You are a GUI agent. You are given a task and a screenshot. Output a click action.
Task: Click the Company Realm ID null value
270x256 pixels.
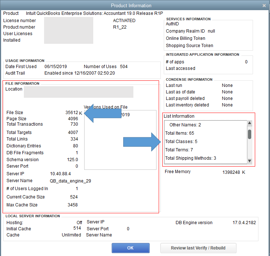pyautogui.click(x=211, y=31)
